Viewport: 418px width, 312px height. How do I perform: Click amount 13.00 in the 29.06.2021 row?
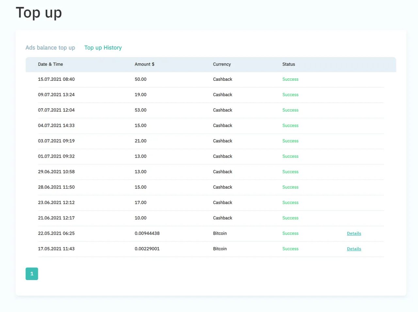coord(140,172)
